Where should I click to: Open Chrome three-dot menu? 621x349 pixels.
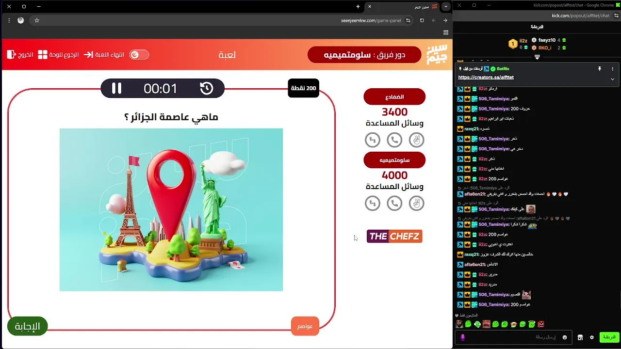[x=9, y=20]
